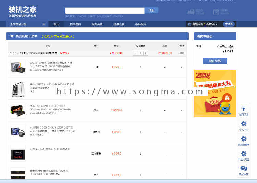
Task: Delete the i7-6700k GTX1080 build from cart
Action: pos(182,53)
